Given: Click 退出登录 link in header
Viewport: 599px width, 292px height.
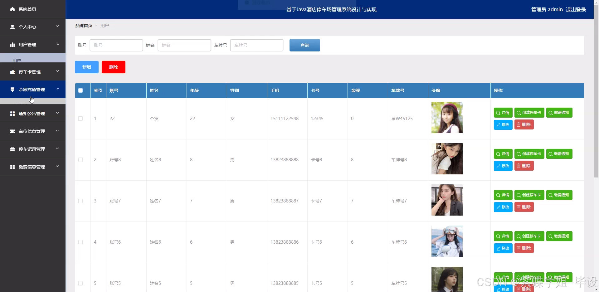Looking at the screenshot, I should 576,10.
